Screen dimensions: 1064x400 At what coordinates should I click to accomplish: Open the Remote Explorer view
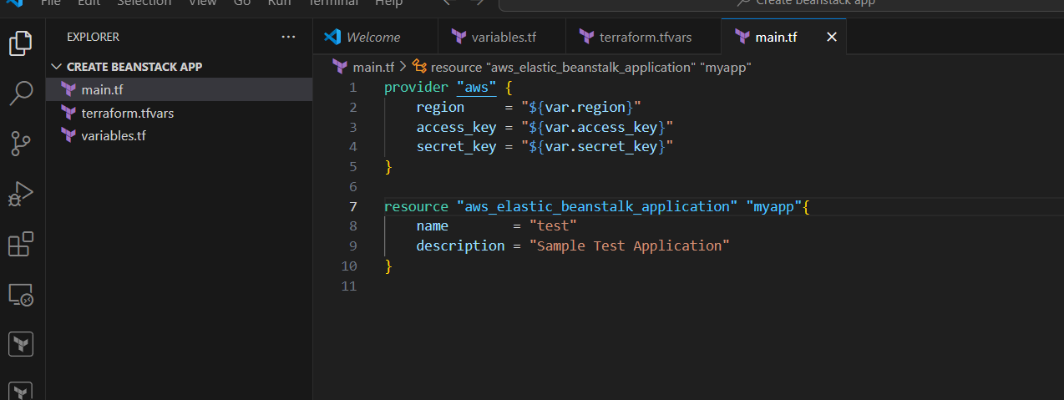coord(21,294)
